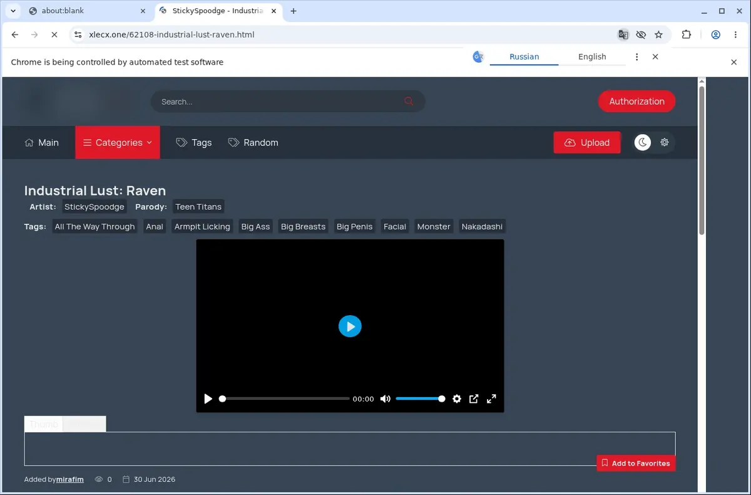This screenshot has width=751, height=495.
Task: Go to Main page
Action: (x=41, y=143)
